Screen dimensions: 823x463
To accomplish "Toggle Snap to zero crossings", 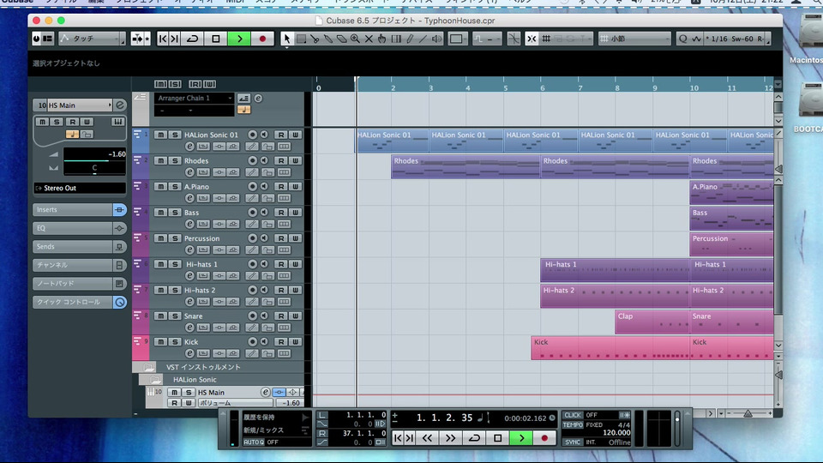I will pos(514,39).
